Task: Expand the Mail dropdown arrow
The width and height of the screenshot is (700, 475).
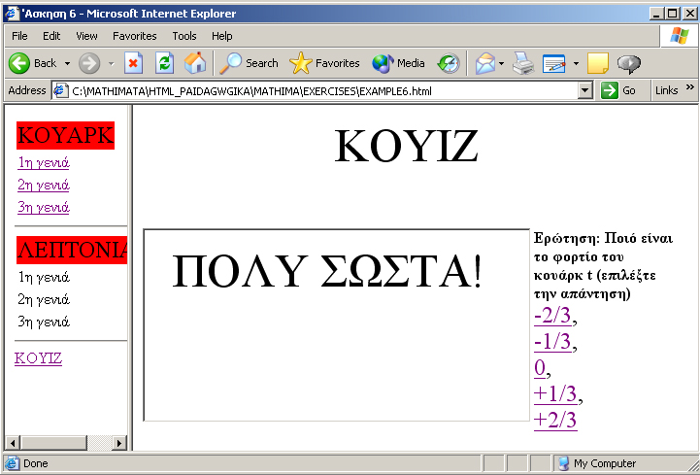Action: click(501, 63)
